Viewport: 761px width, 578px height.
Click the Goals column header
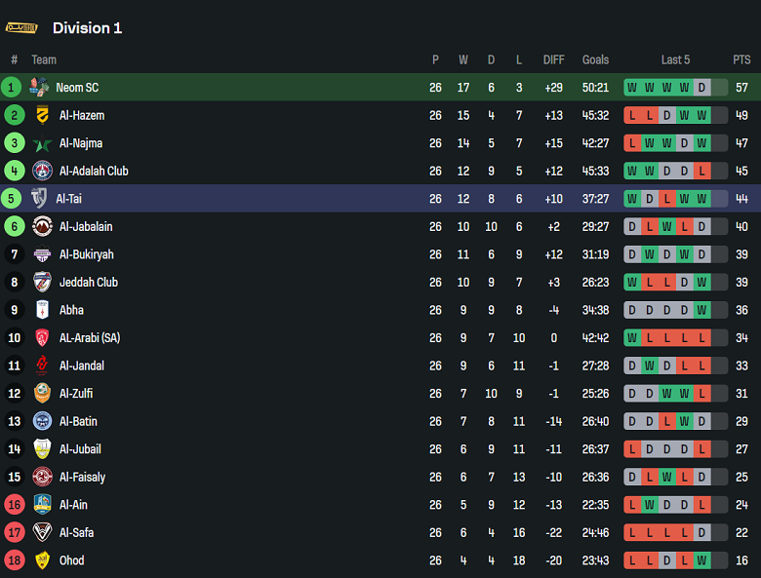595,59
